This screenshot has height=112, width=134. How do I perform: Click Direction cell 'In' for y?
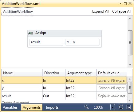click(x=54, y=88)
